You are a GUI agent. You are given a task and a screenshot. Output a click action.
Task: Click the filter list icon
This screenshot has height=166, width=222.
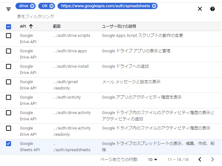9,9
